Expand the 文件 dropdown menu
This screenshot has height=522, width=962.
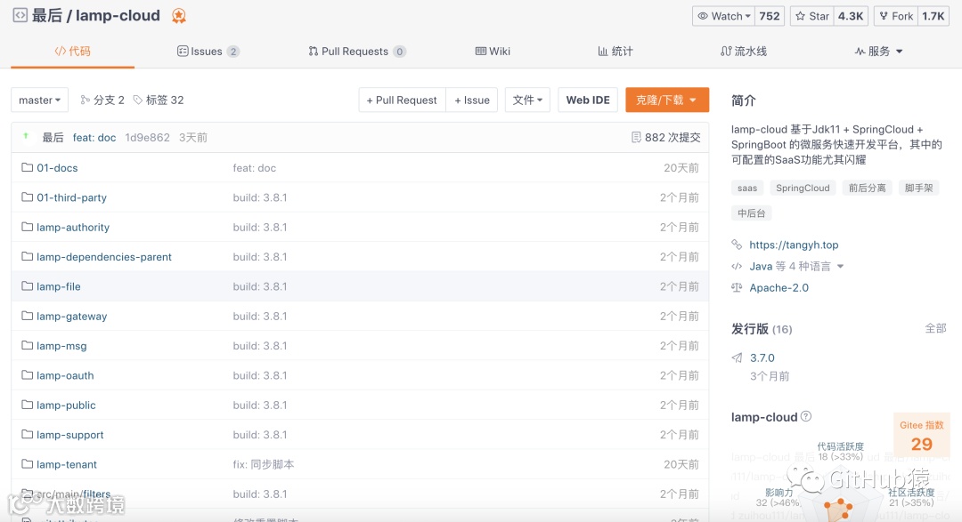527,100
